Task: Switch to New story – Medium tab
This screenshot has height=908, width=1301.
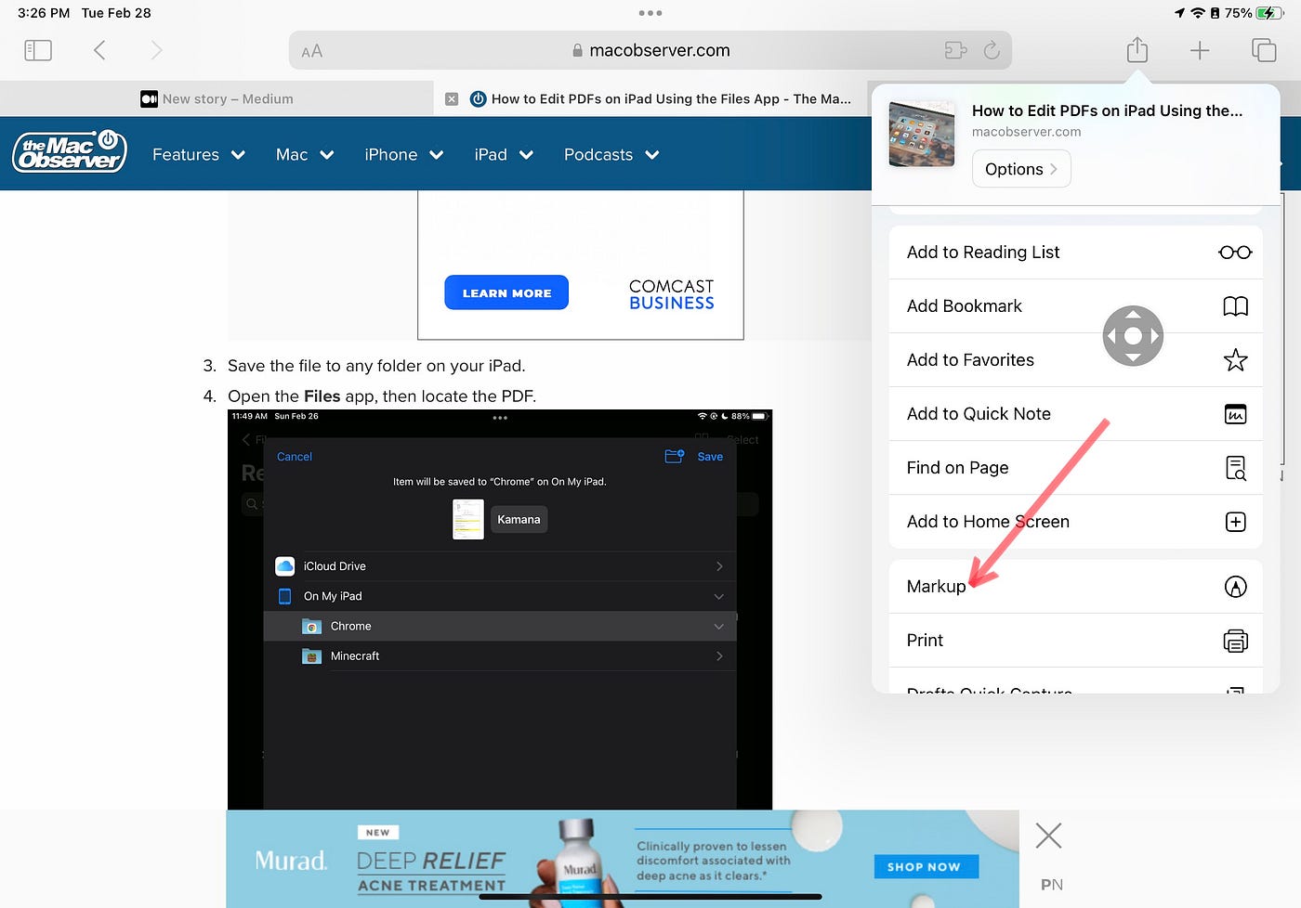Action: pos(217,98)
